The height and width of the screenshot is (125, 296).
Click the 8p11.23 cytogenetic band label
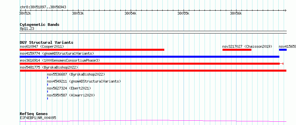coord(27,29)
